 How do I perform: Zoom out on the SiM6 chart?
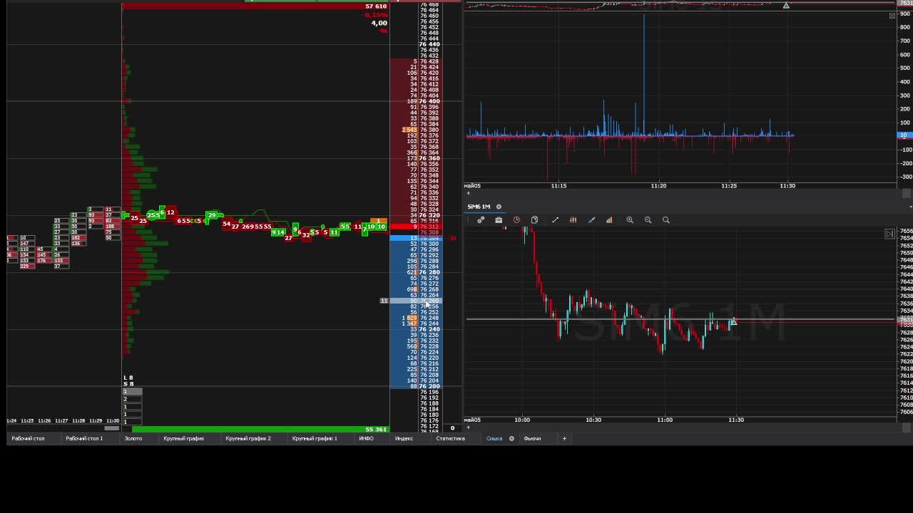(x=648, y=220)
